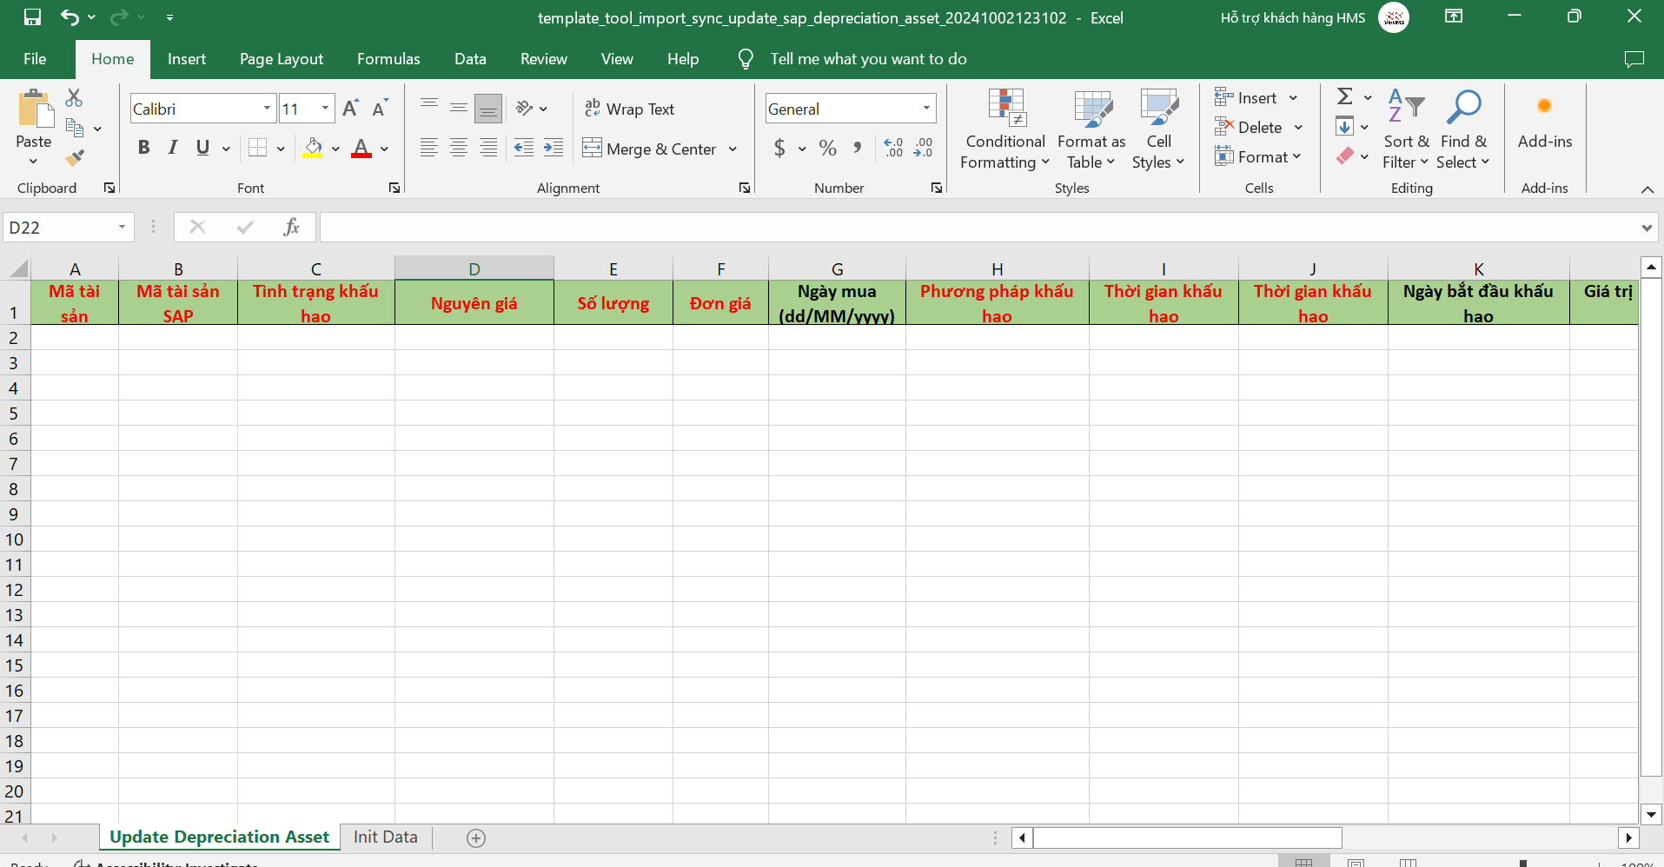Open the font name Calibri dropdown
Screen dimensions: 1664x867
267,109
